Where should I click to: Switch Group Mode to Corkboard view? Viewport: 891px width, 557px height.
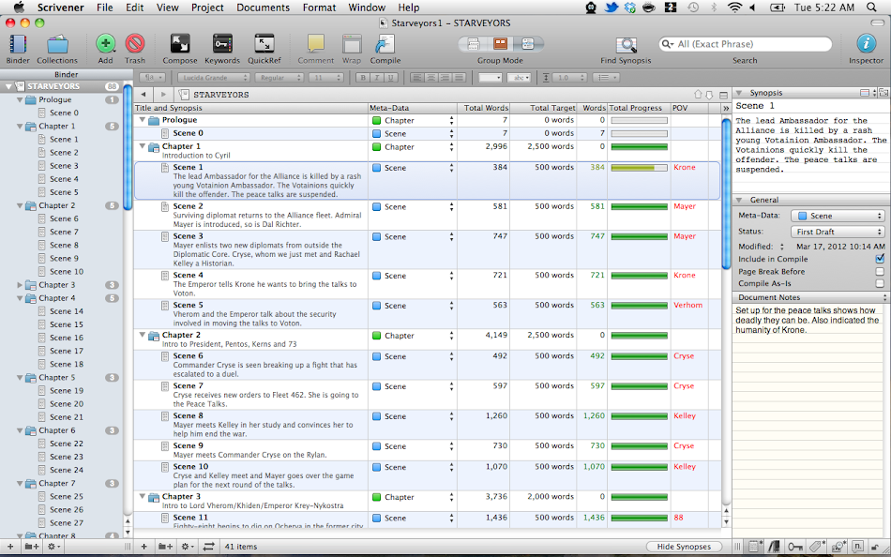coord(500,44)
